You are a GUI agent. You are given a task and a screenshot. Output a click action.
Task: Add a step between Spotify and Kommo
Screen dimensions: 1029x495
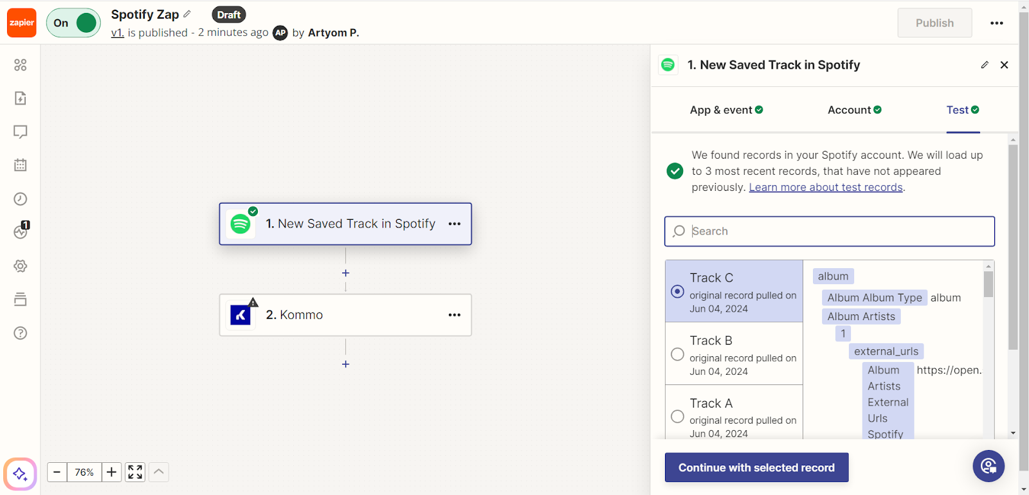point(345,273)
